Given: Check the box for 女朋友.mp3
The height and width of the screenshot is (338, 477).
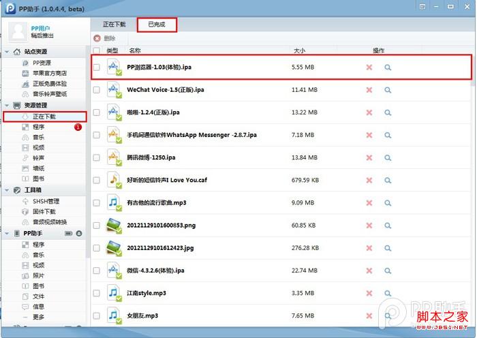Looking at the screenshot, I should (x=97, y=316).
